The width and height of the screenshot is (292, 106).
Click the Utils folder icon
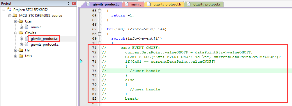[x=21, y=56]
